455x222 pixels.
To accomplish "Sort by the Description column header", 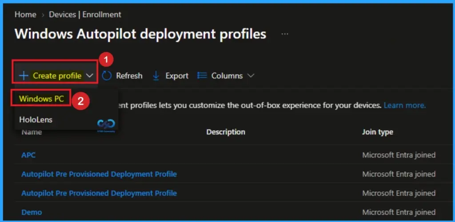I will click(x=226, y=132).
